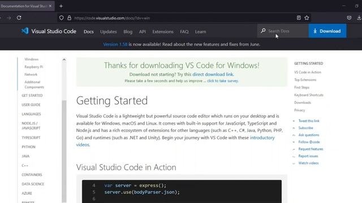Viewport: 362px width, 203px height.
Task: Click the direct download link
Action: point(213,74)
